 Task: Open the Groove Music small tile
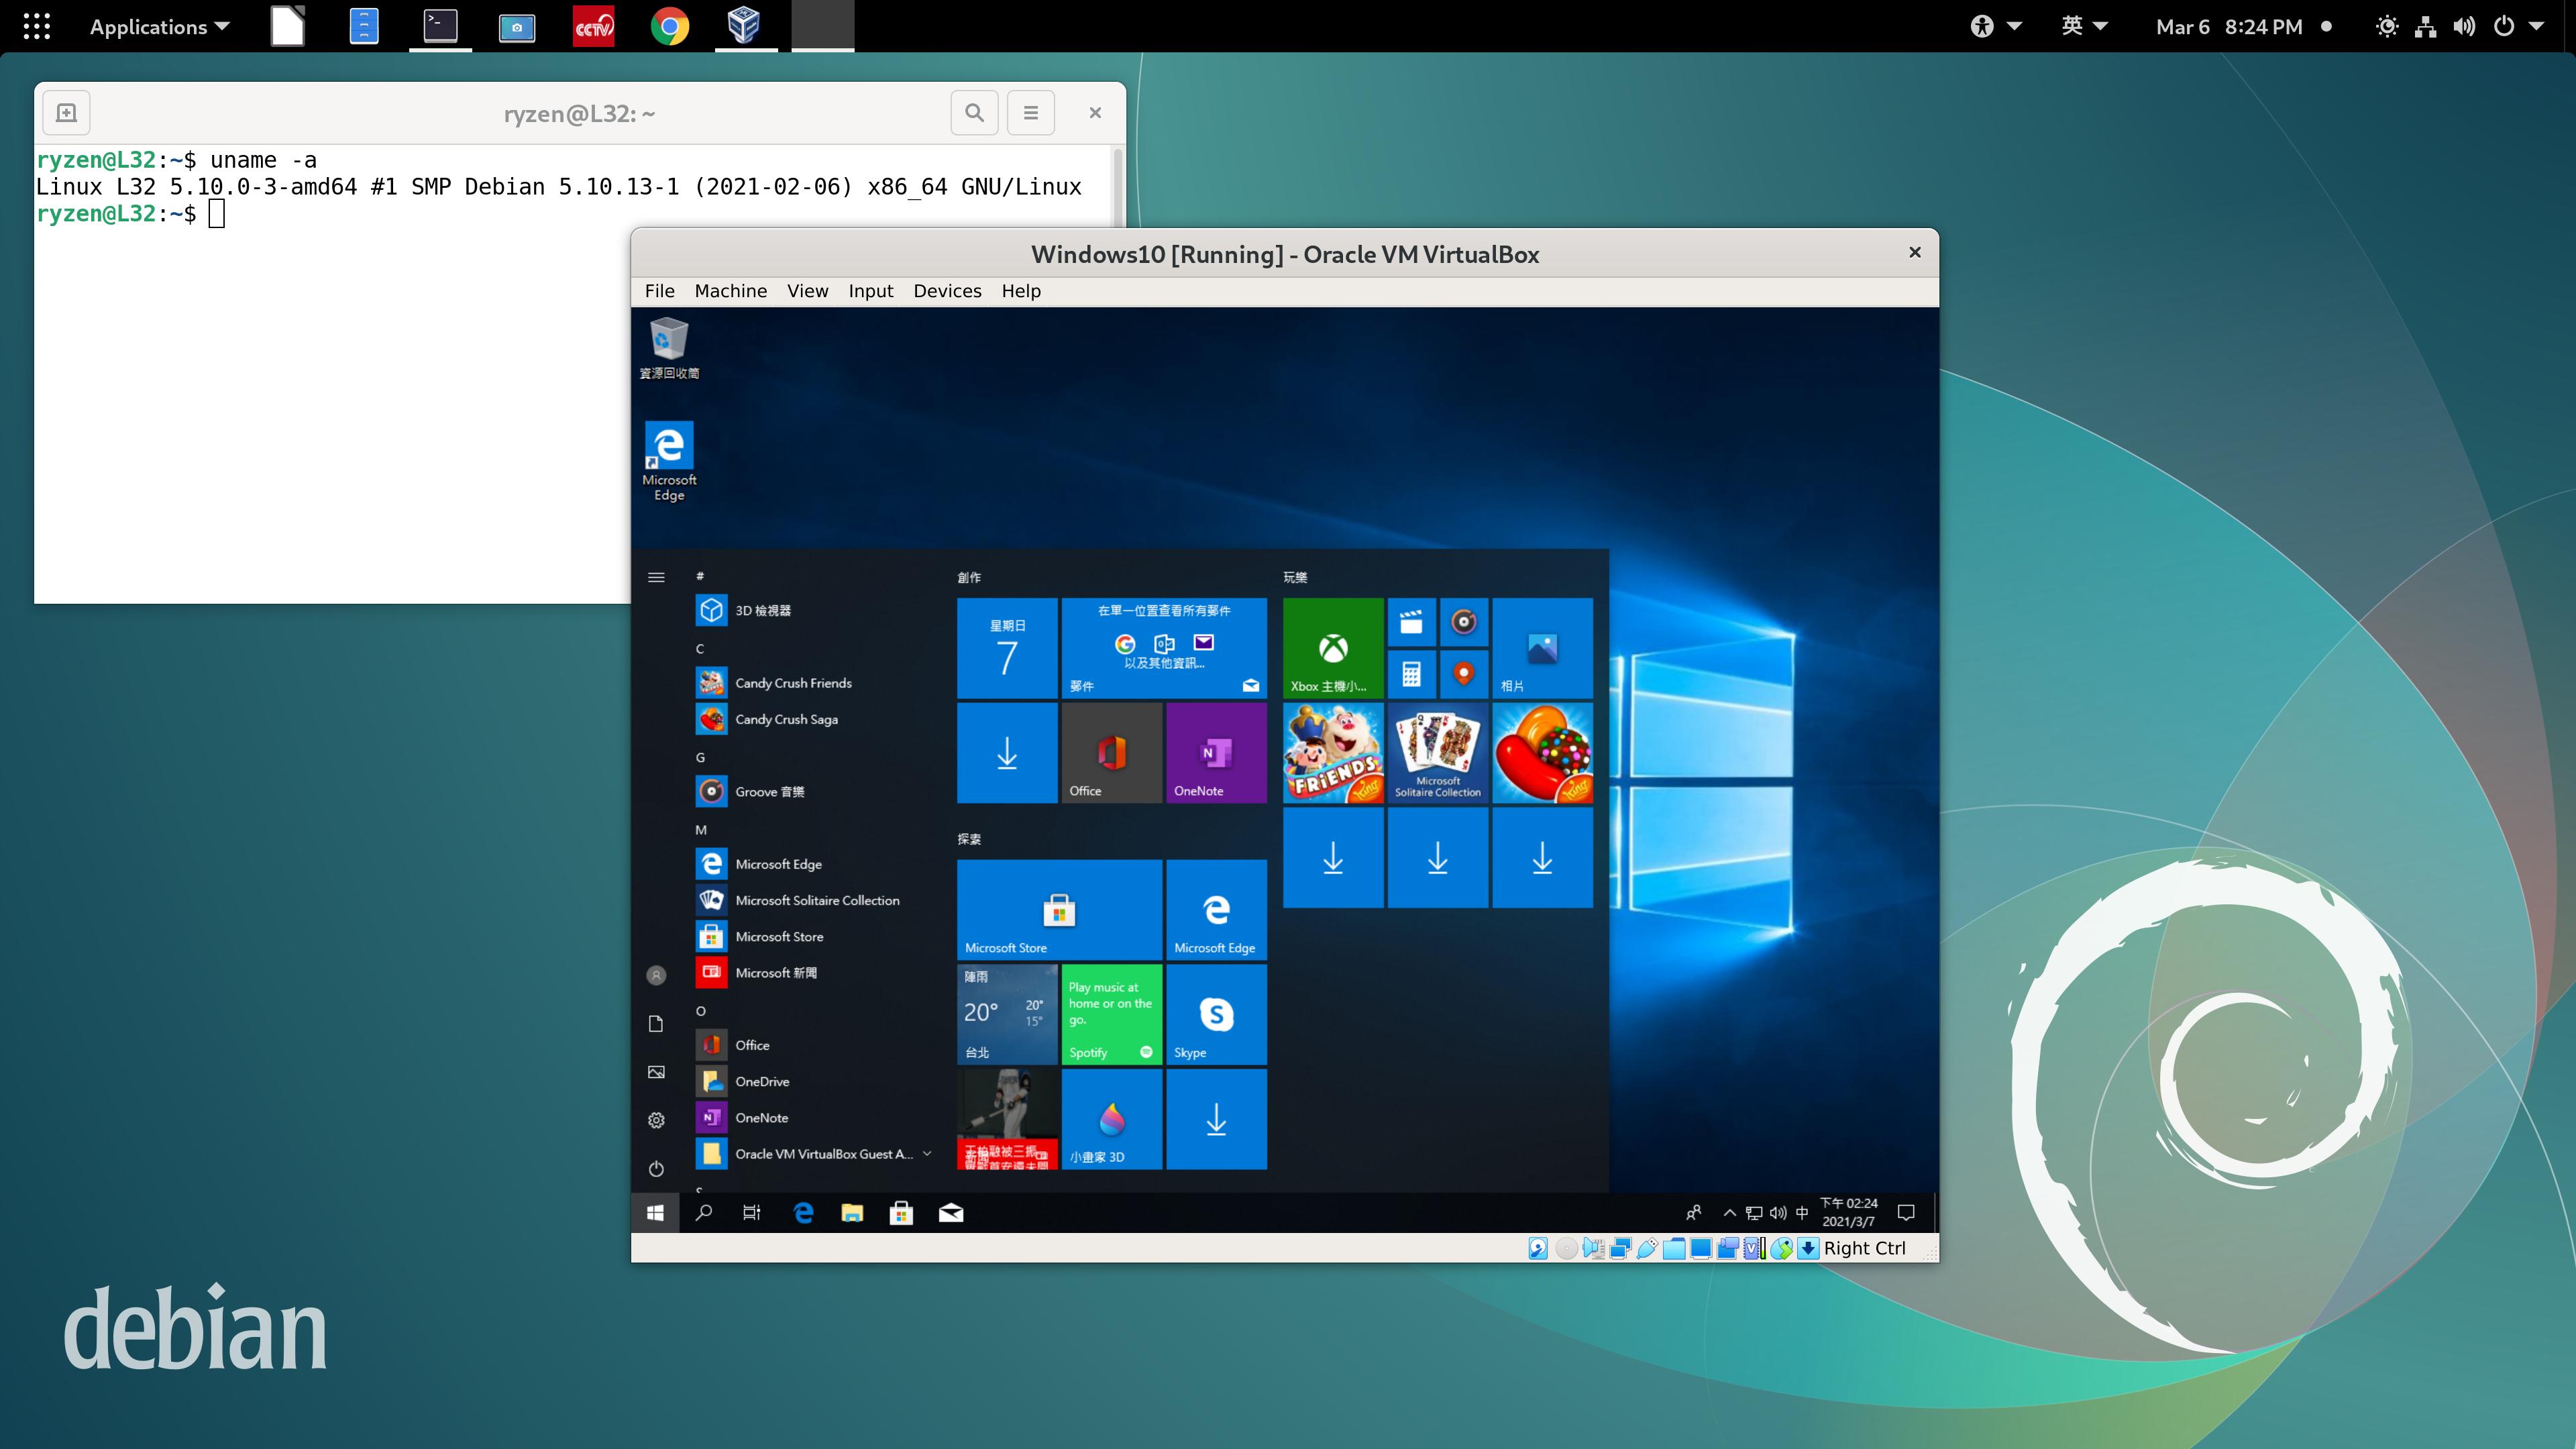(1464, 622)
